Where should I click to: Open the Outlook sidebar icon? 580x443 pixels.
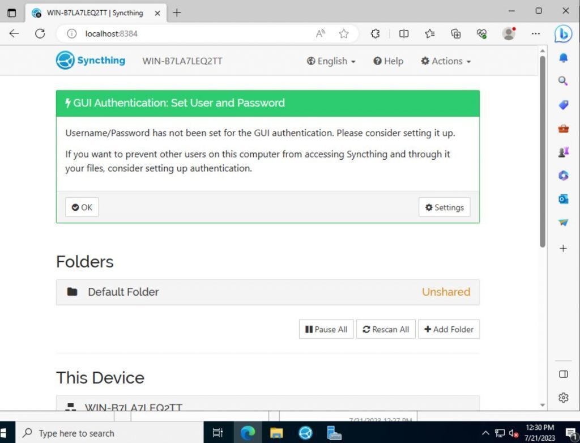564,199
